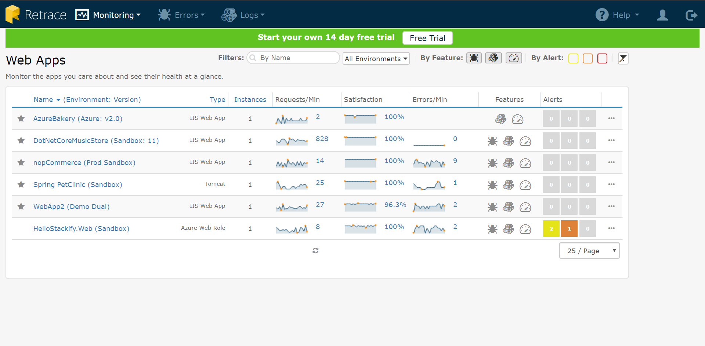This screenshot has width=705, height=346.
Task: Click gauge icon for HelloStackify.Web
Action: coord(525,229)
